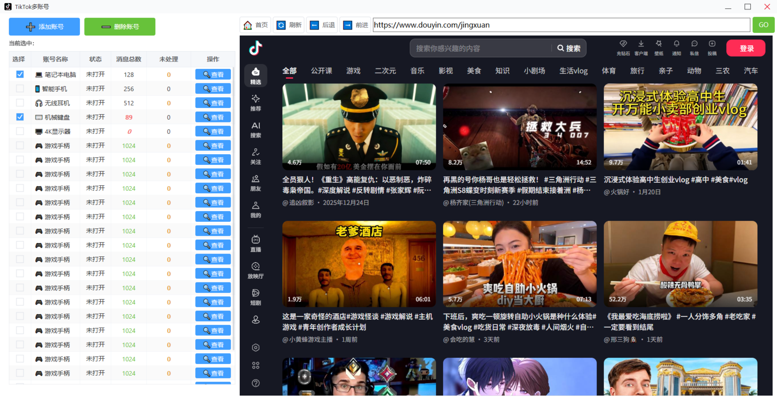
Task: Check the 智能手机 row checkbox
Action: tap(20, 89)
